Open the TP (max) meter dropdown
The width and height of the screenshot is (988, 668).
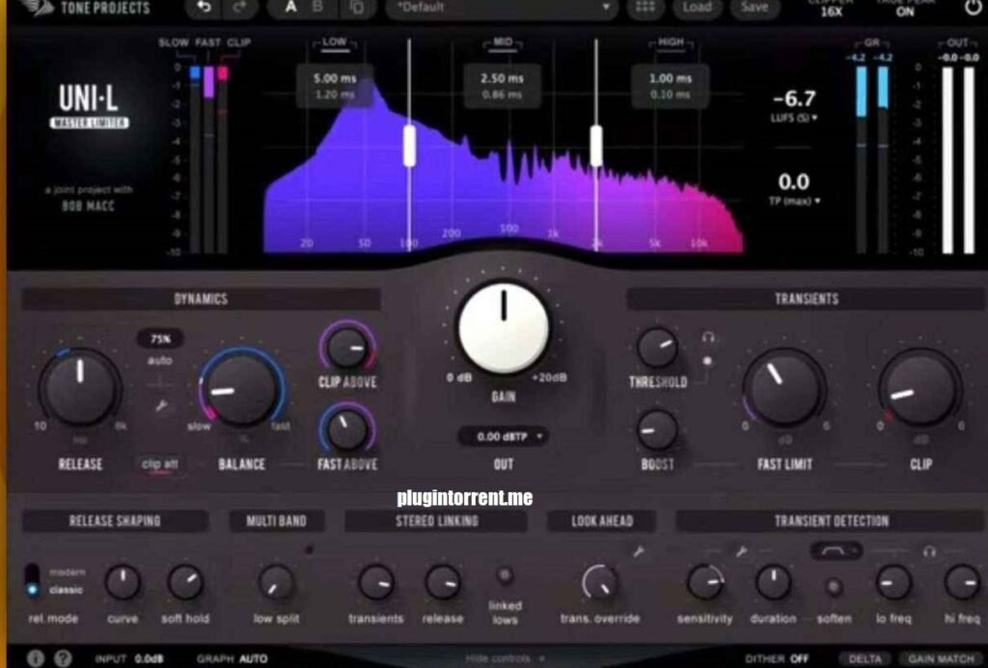tap(795, 201)
